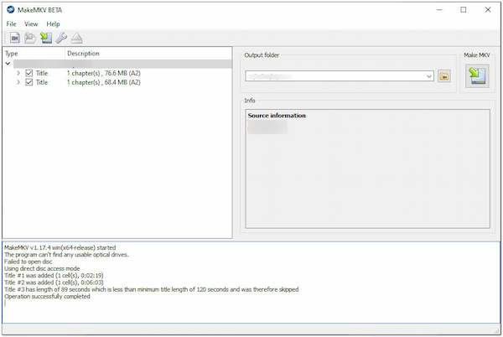Viewport: 503px width, 337px height.
Task: Select '1 chapter(s) , 68.4 MB (A2)' description
Action: pyautogui.click(x=104, y=82)
